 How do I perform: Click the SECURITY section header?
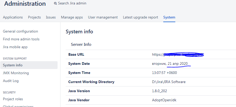coord(9,92)
